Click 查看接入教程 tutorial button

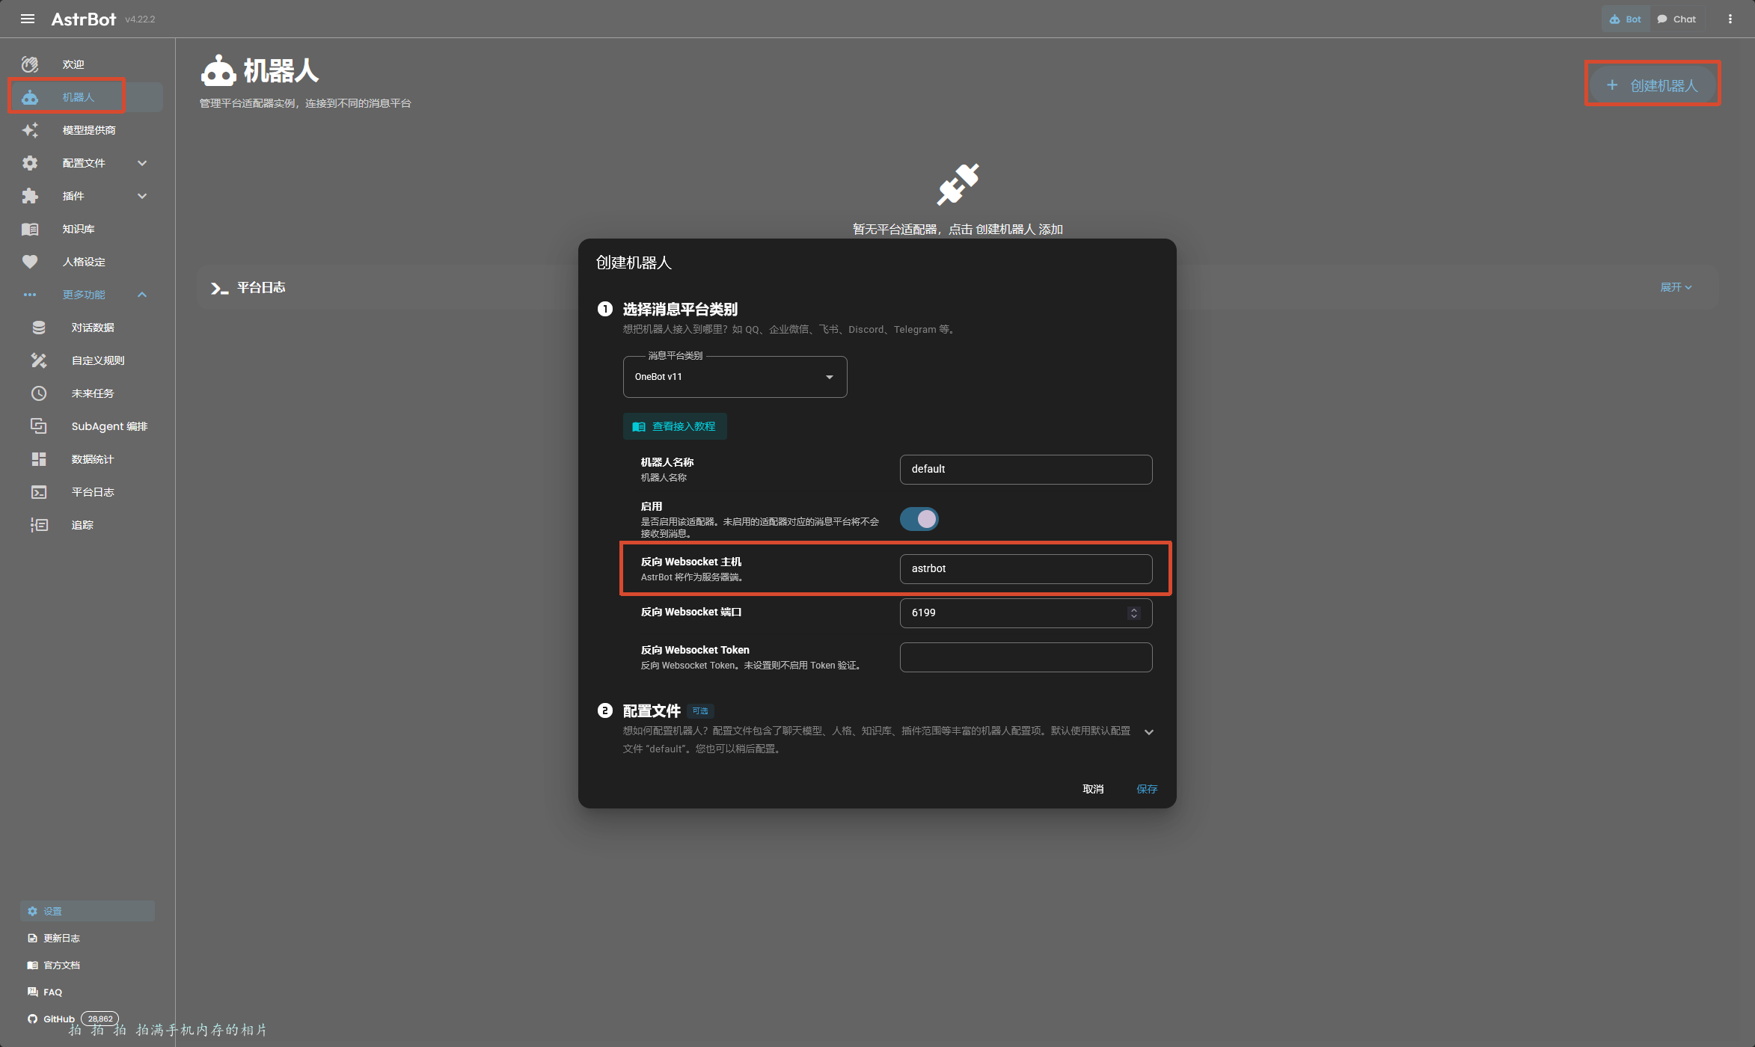[x=674, y=426]
